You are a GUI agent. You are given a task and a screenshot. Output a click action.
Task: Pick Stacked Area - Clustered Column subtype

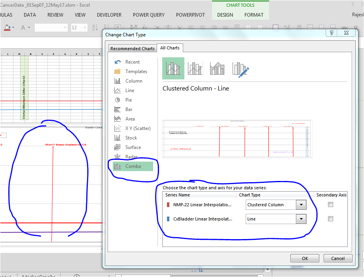point(217,68)
